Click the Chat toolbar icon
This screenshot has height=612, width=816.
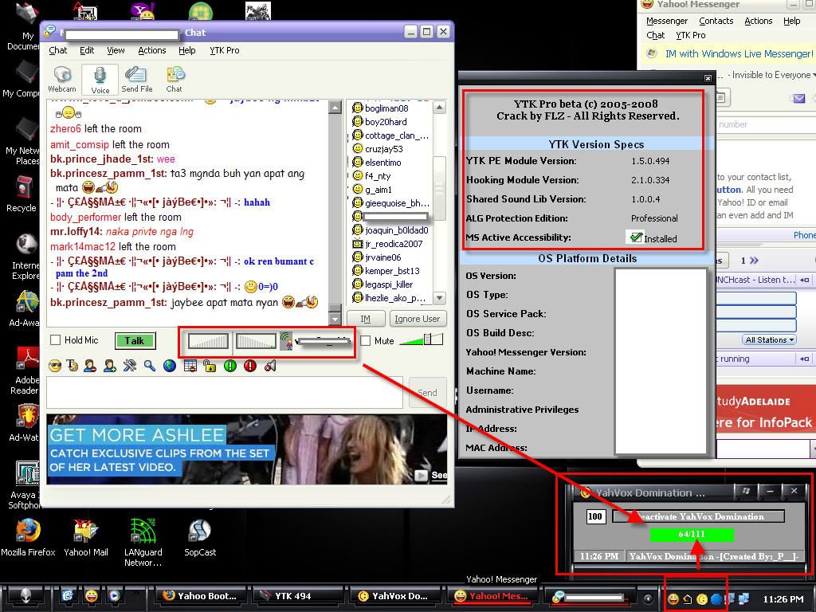(x=175, y=80)
